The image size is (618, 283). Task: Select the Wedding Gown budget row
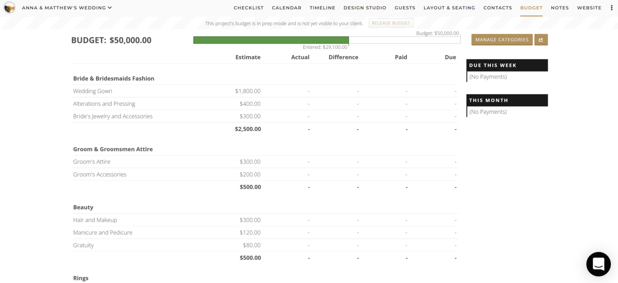93,91
